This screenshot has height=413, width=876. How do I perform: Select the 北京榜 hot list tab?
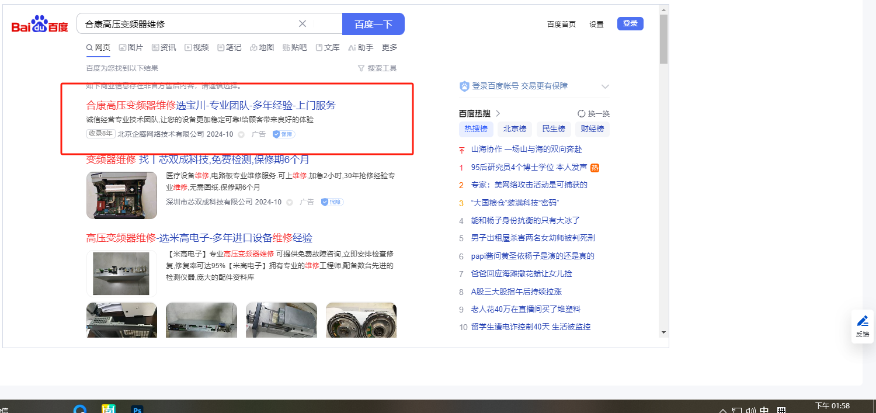515,129
